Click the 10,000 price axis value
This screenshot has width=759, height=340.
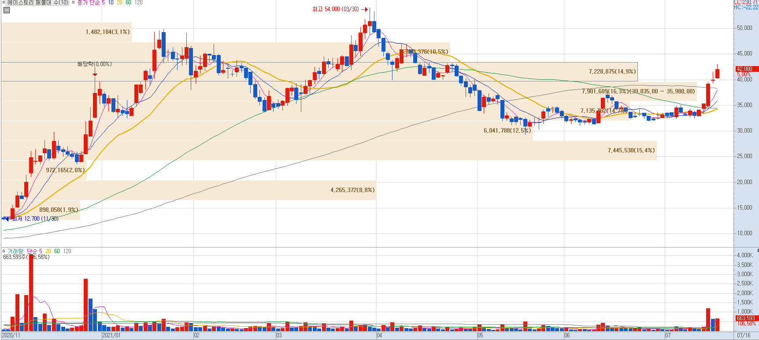(x=744, y=233)
